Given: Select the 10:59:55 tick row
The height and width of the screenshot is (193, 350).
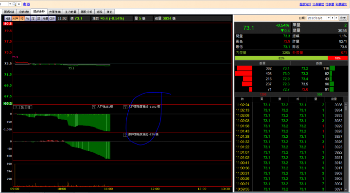Looking at the screenshot, I should click(289, 189).
